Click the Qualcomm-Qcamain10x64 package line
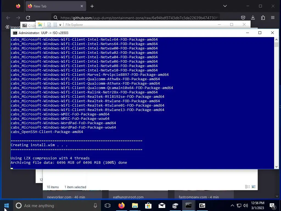Screen dimensions: 281x211 [92, 88]
